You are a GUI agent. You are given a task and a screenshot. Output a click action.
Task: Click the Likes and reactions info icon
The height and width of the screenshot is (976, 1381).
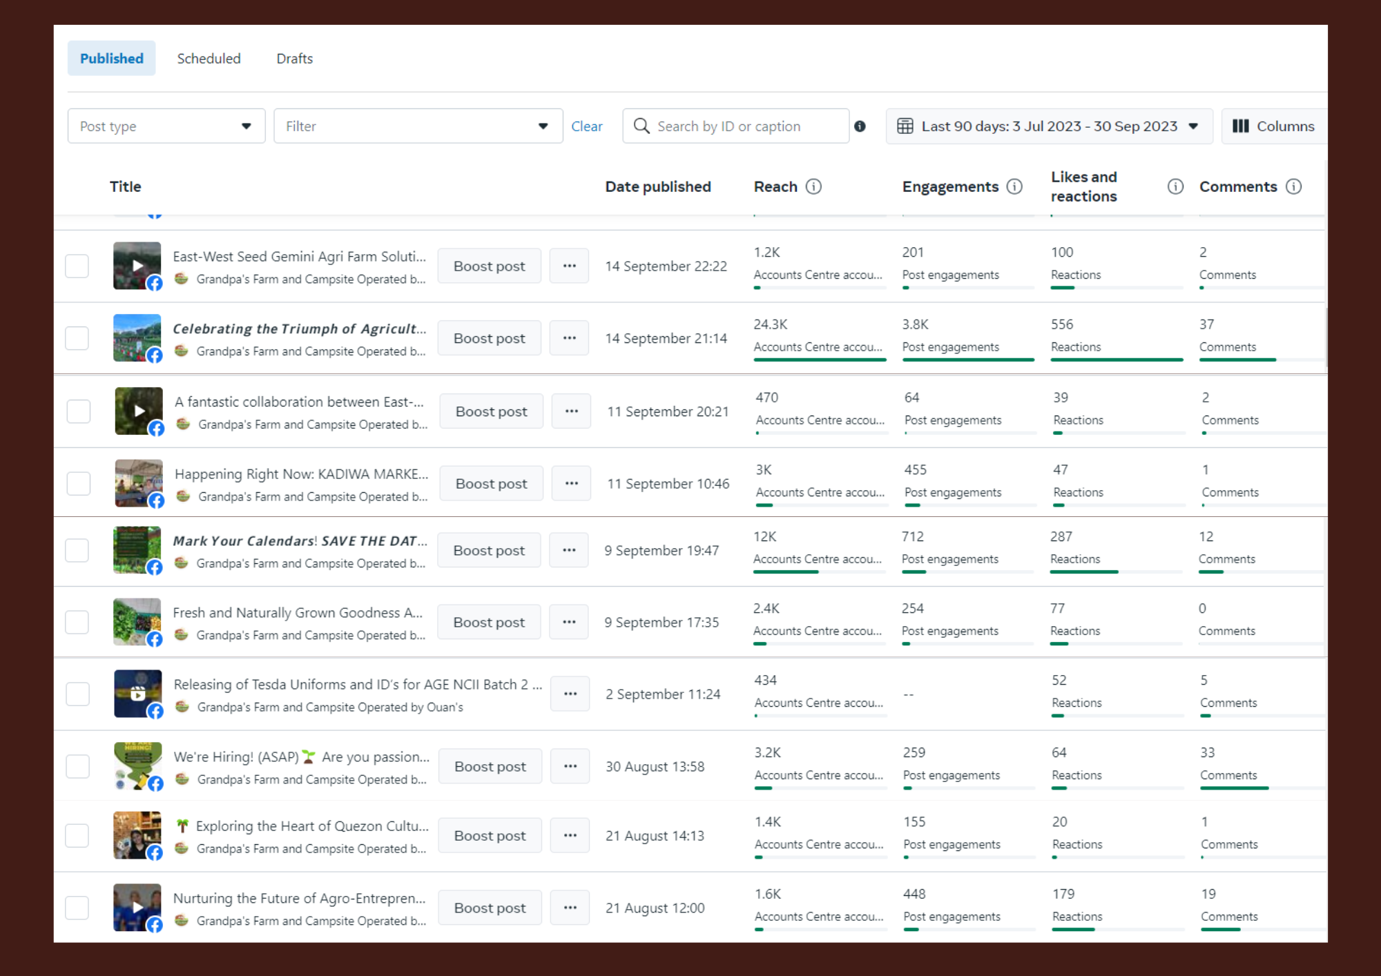tap(1175, 186)
